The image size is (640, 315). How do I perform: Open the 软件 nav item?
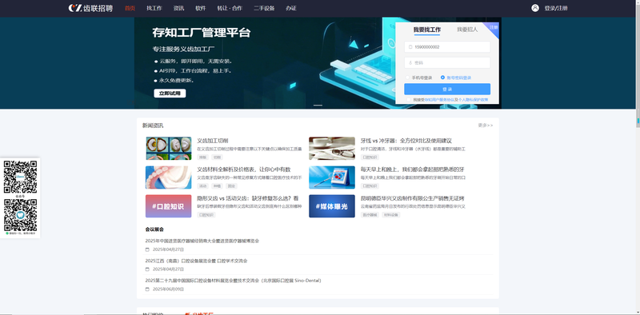[x=201, y=8]
